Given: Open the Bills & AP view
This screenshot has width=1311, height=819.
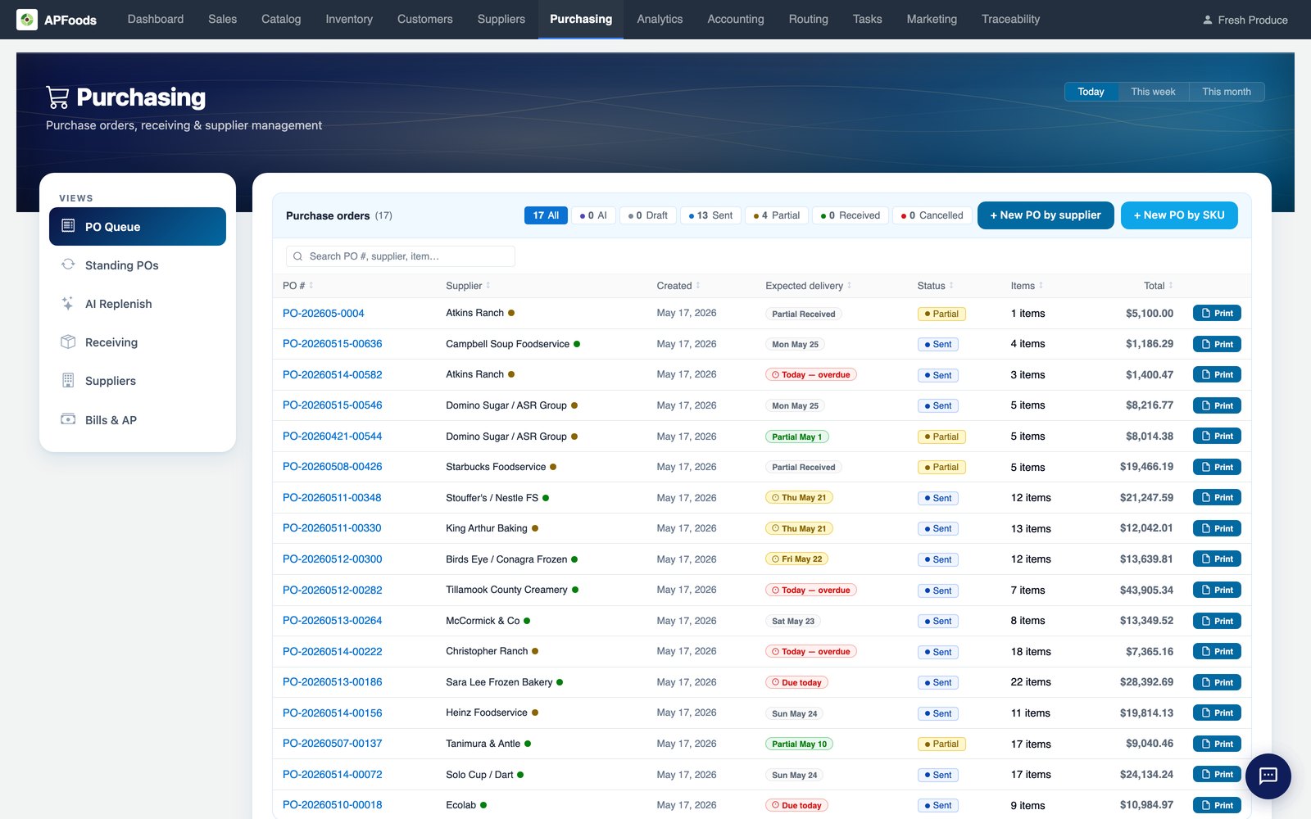Looking at the screenshot, I should [x=138, y=420].
